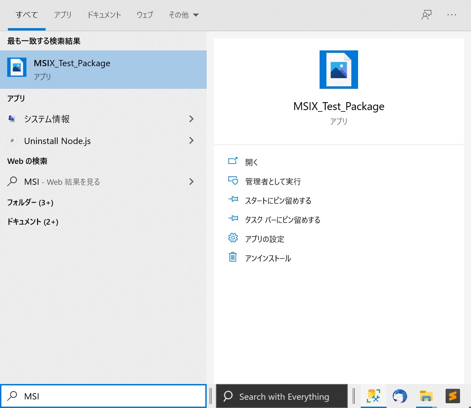The image size is (471, 408).
Task: Click the large MSIX_Test_Package preview icon
Action: (x=339, y=70)
